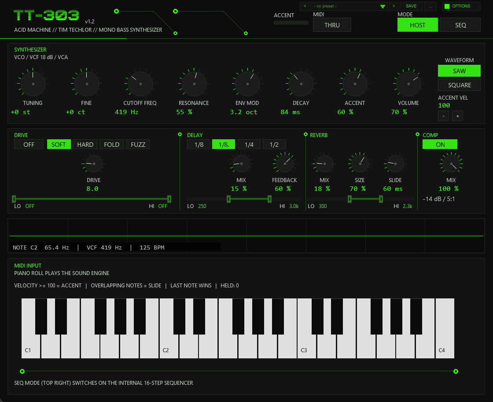The image size is (493, 402).
Task: Decrease accent velocity with minus button
Action: pos(443,116)
